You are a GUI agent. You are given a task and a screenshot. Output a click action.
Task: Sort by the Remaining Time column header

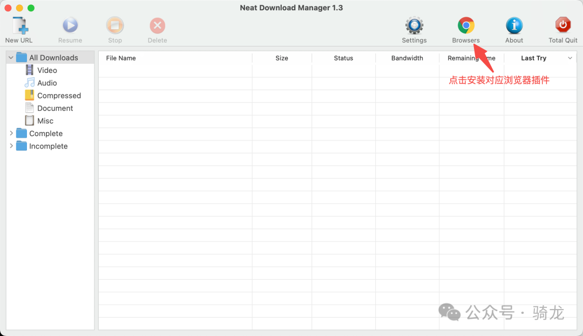(x=471, y=58)
